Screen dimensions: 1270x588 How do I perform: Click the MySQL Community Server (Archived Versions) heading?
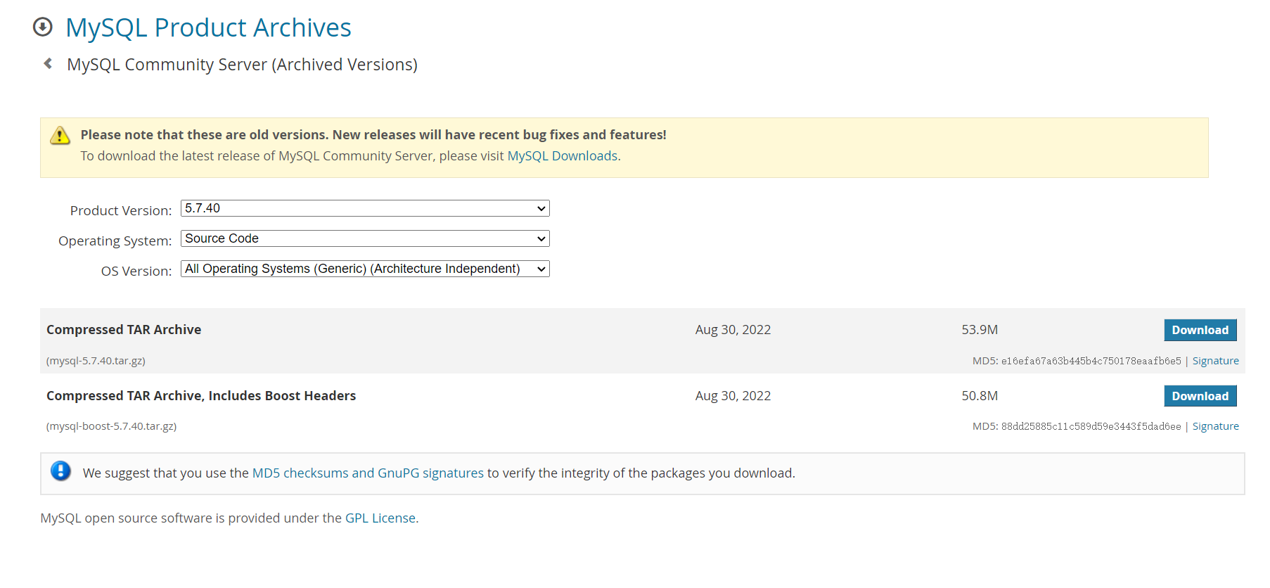(x=242, y=65)
